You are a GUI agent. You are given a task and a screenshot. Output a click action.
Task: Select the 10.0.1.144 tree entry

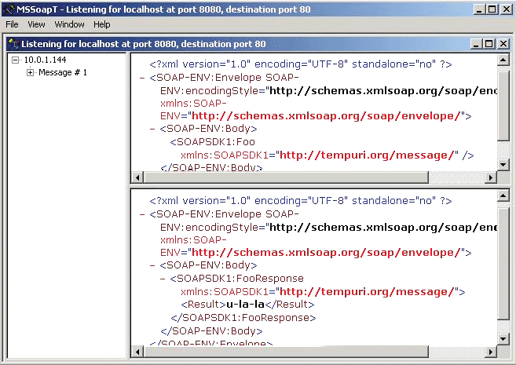[x=45, y=60]
